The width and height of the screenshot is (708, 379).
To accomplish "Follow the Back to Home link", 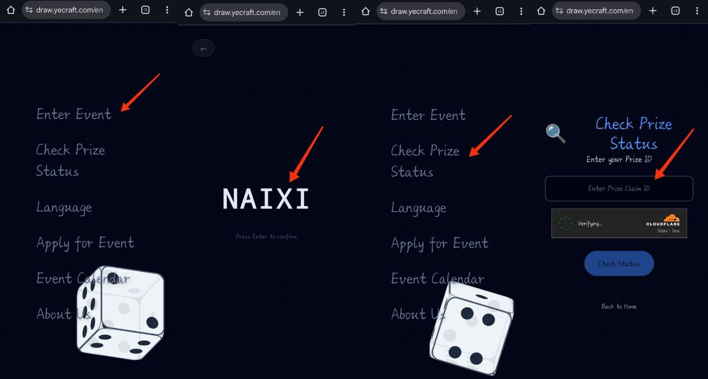I will tap(619, 306).
